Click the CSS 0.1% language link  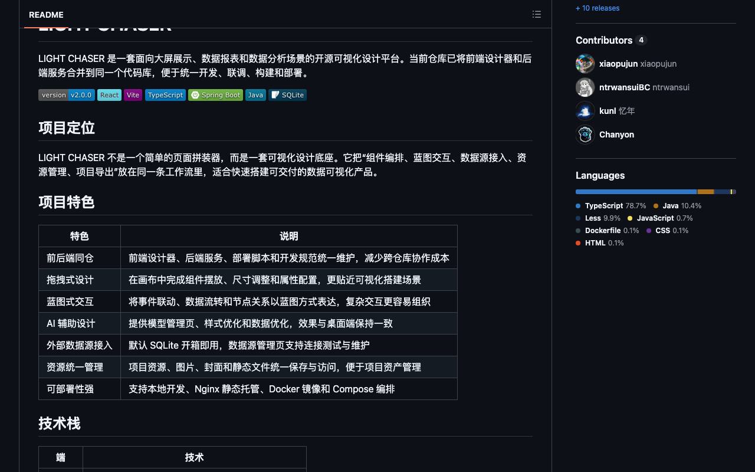click(x=668, y=231)
